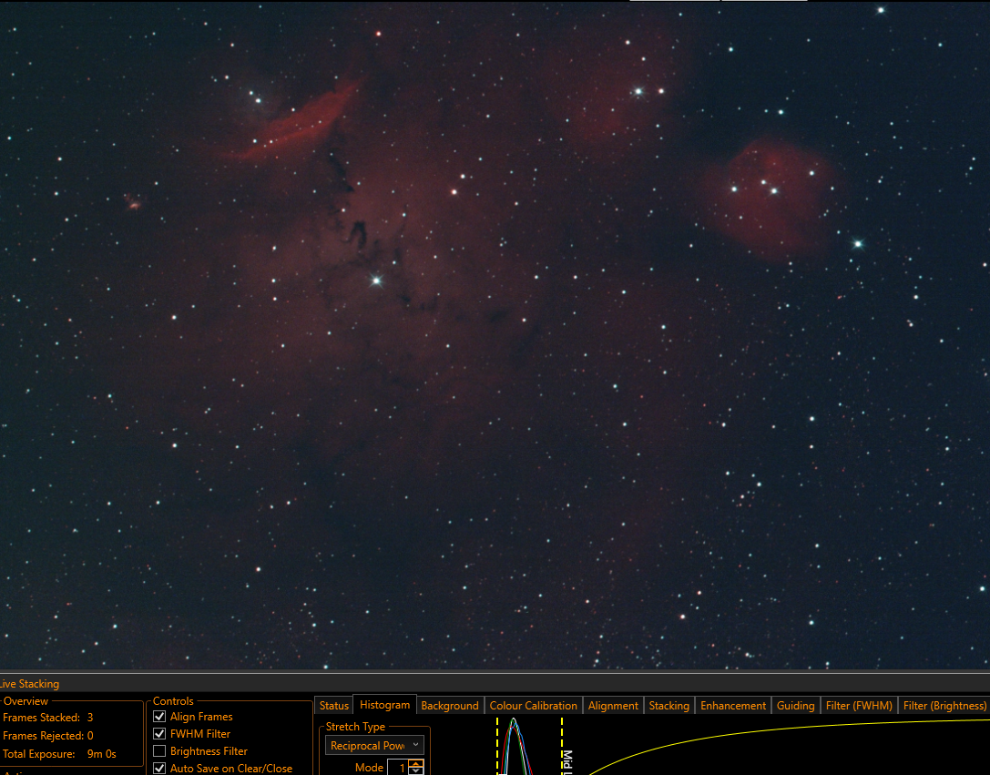This screenshot has width=990, height=775.
Task: Open the Alignment tab
Action: pyautogui.click(x=613, y=706)
